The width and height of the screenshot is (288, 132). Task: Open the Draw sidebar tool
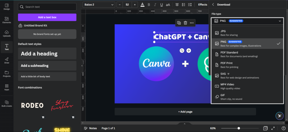(7, 60)
